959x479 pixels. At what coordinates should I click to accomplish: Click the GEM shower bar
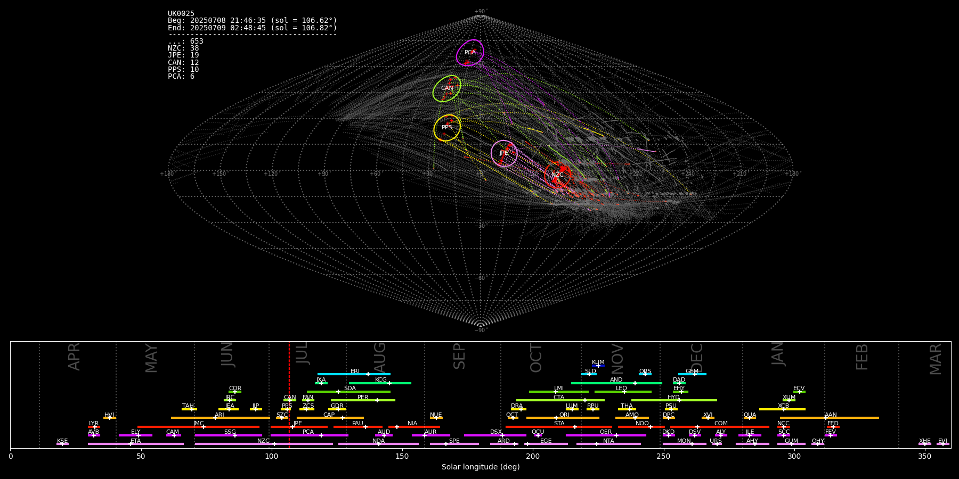point(692,374)
